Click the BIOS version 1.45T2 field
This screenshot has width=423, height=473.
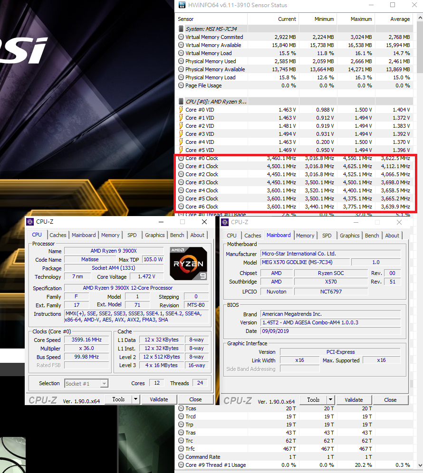[x=331, y=322]
